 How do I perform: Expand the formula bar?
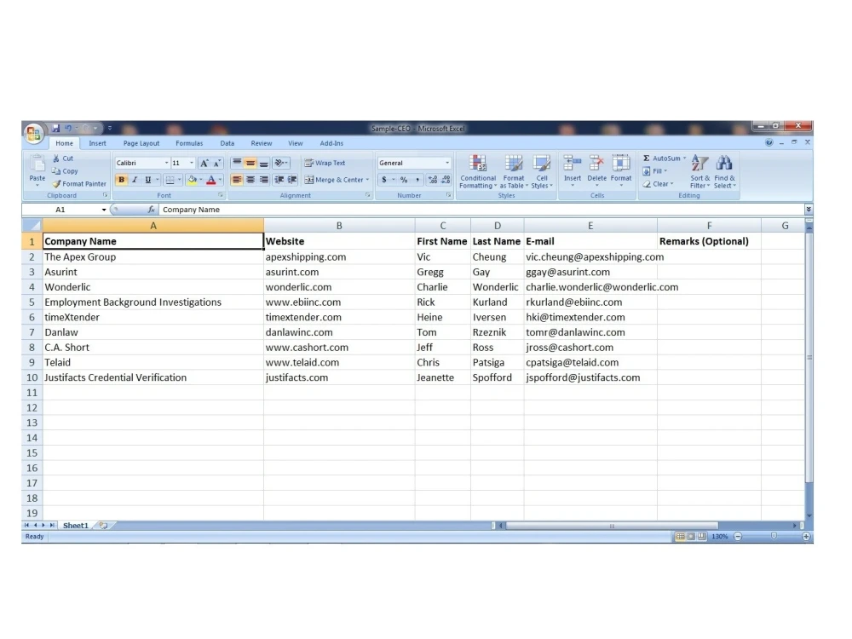click(809, 210)
